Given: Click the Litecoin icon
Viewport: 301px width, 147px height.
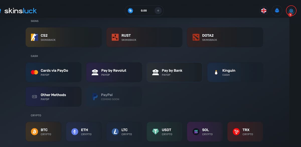Looking at the screenshot, I should point(115,132).
